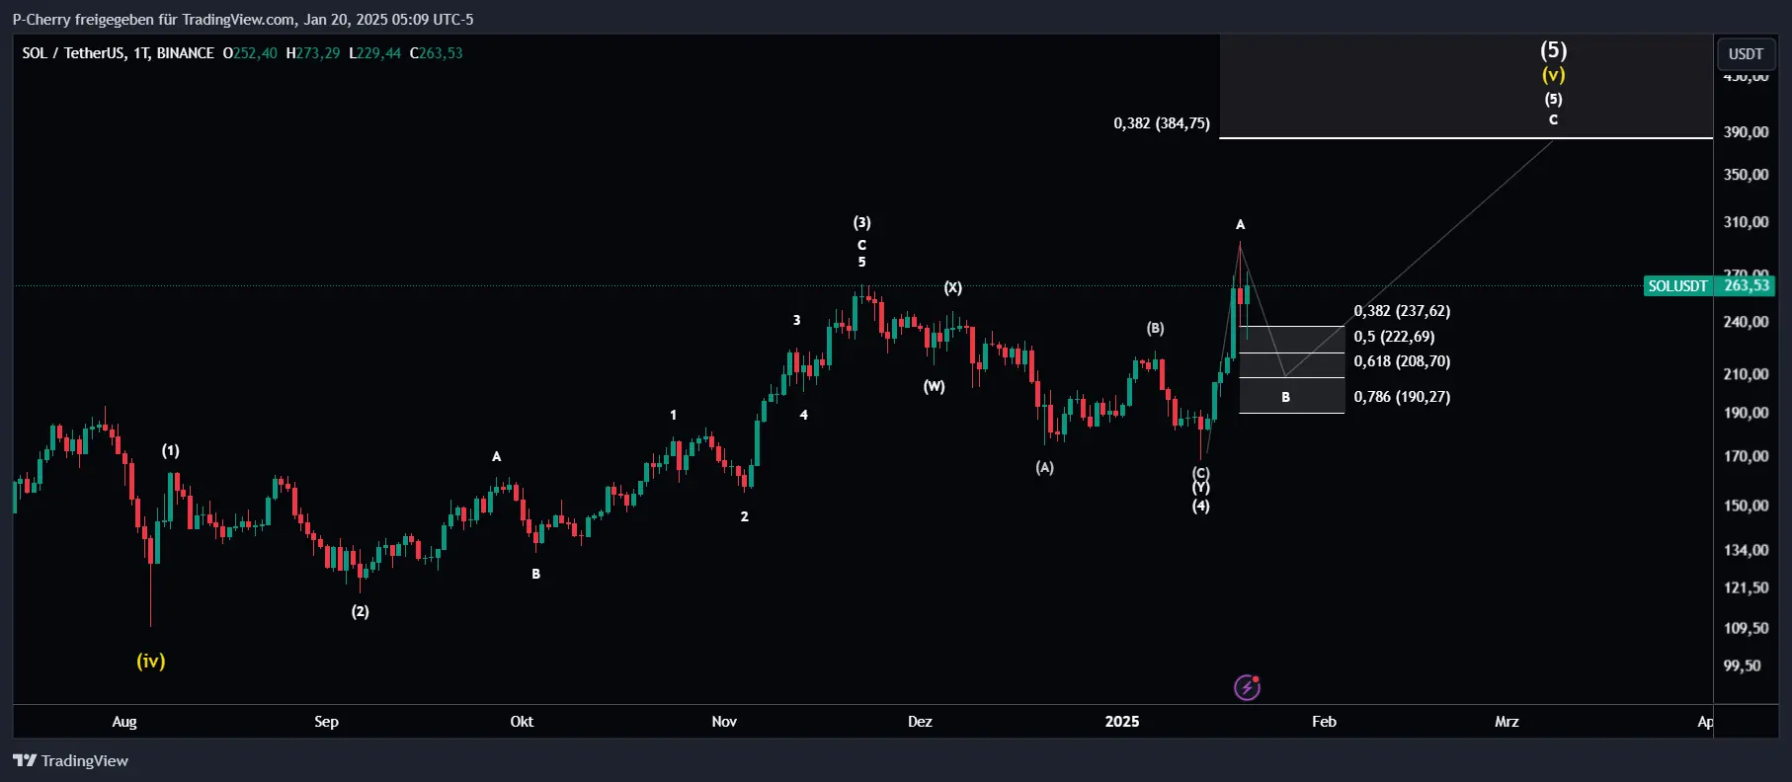Click 240,00 on the price axis
The width and height of the screenshot is (1792, 782).
pyautogui.click(x=1747, y=322)
